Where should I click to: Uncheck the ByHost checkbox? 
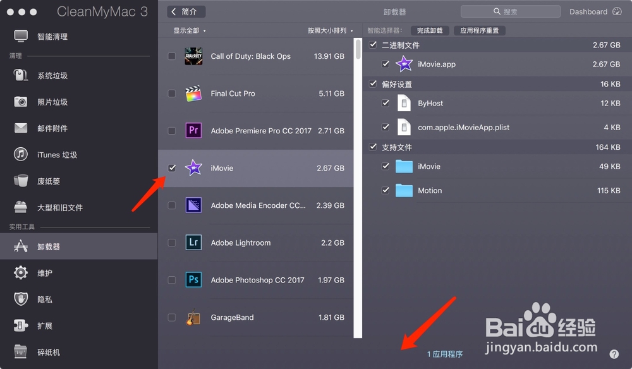[386, 103]
